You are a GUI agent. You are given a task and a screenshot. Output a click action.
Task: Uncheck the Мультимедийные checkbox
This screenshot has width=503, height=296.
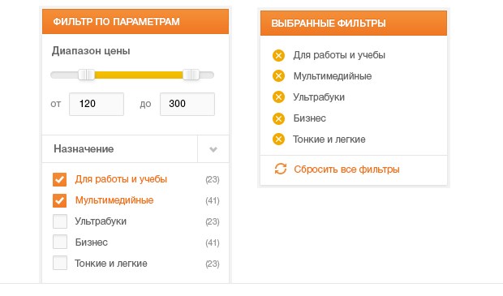(x=60, y=200)
